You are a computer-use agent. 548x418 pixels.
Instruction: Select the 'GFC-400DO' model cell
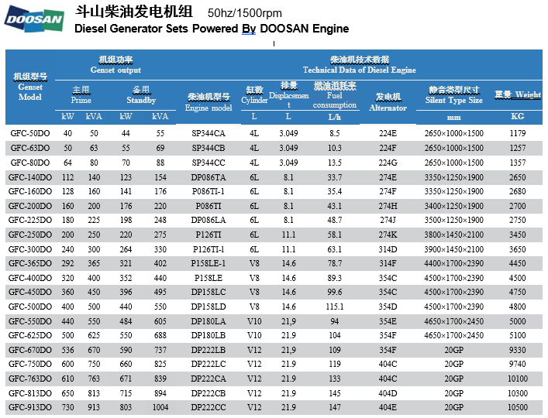30,278
